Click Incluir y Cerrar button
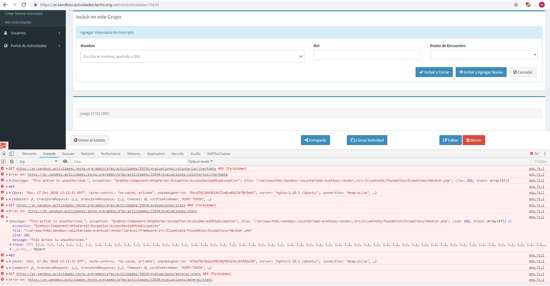The height and width of the screenshot is (286, 550). pos(434,72)
